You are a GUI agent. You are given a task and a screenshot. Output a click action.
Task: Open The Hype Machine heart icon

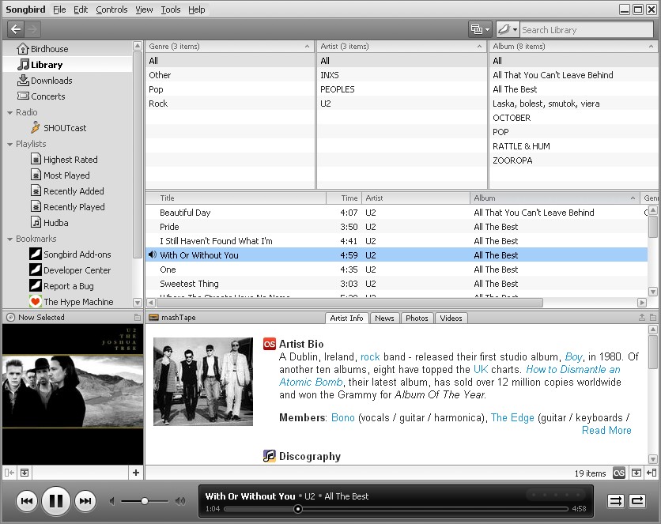click(x=36, y=302)
